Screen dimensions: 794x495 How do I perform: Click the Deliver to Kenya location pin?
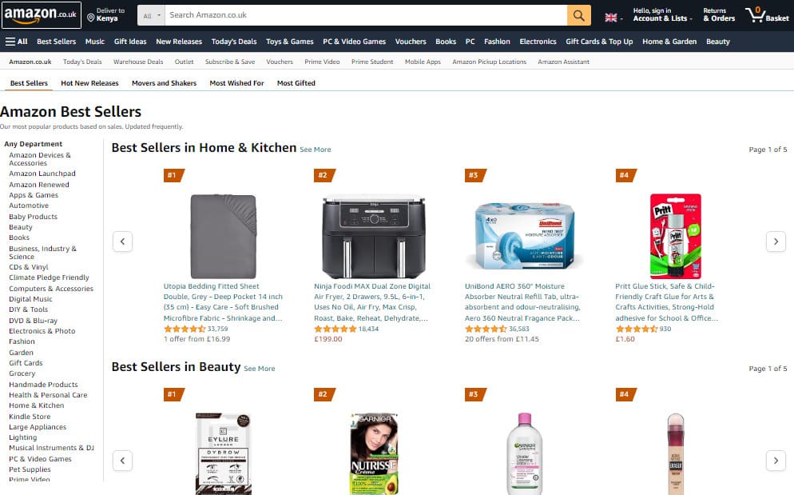pos(91,18)
